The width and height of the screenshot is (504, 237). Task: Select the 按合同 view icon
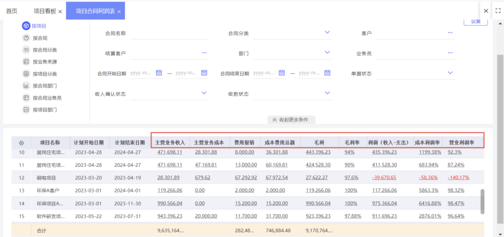[26, 38]
